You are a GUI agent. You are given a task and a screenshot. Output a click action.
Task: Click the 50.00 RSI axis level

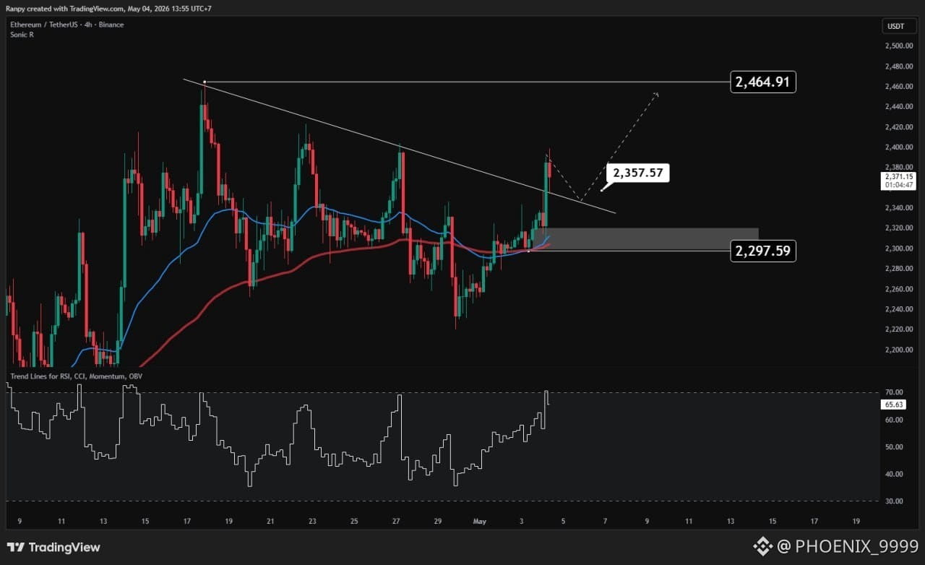pos(892,447)
